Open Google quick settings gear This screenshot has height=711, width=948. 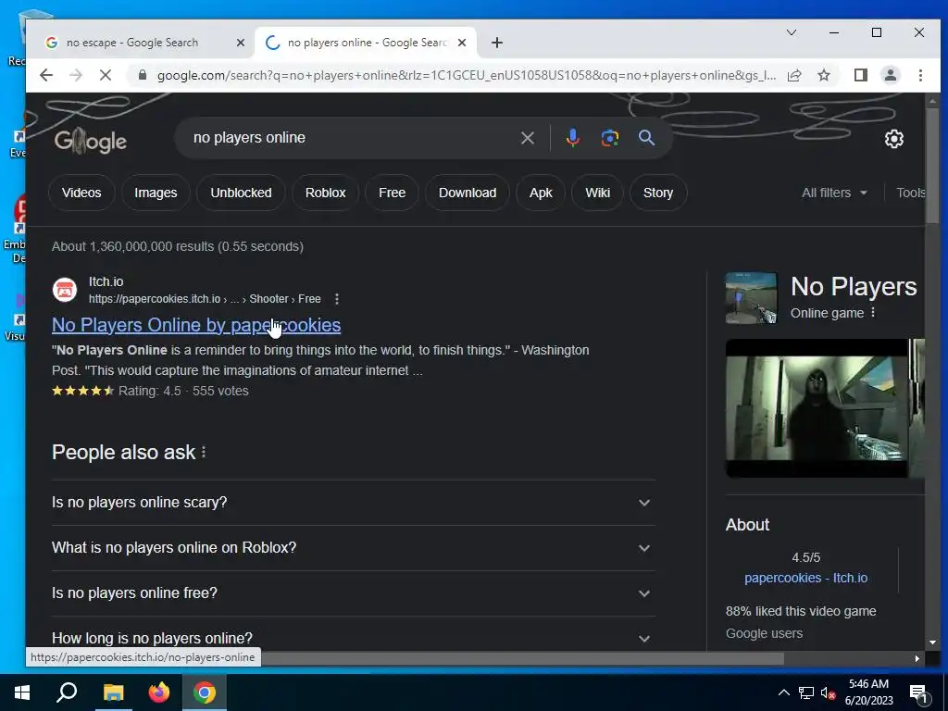point(894,139)
